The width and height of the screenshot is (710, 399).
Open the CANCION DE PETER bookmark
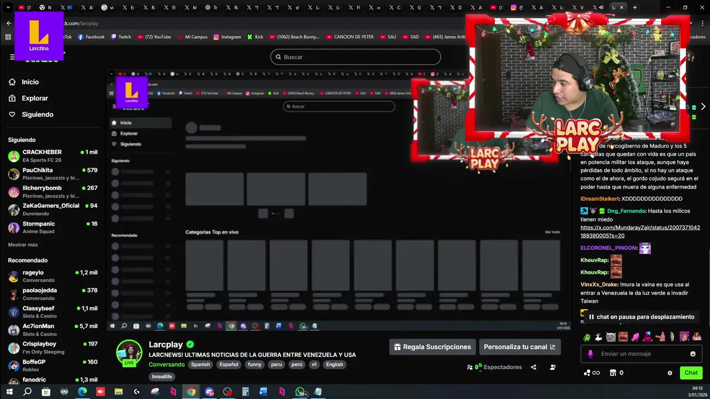(x=350, y=37)
